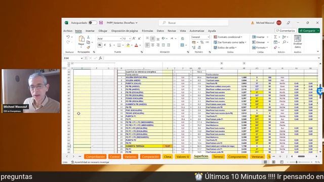
Task: Click the increase decimals icon
Action: pyautogui.click(x=194, y=48)
